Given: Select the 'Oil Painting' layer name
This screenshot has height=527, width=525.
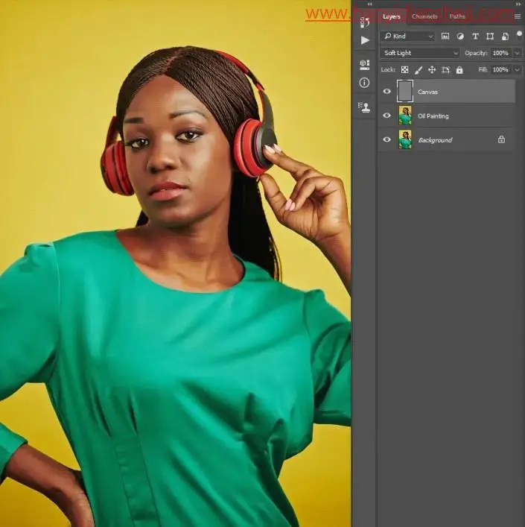Looking at the screenshot, I should click(433, 116).
